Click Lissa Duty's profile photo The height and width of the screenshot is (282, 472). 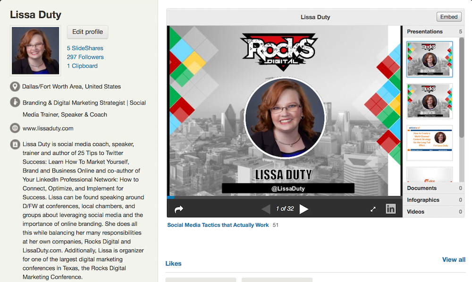tap(35, 51)
